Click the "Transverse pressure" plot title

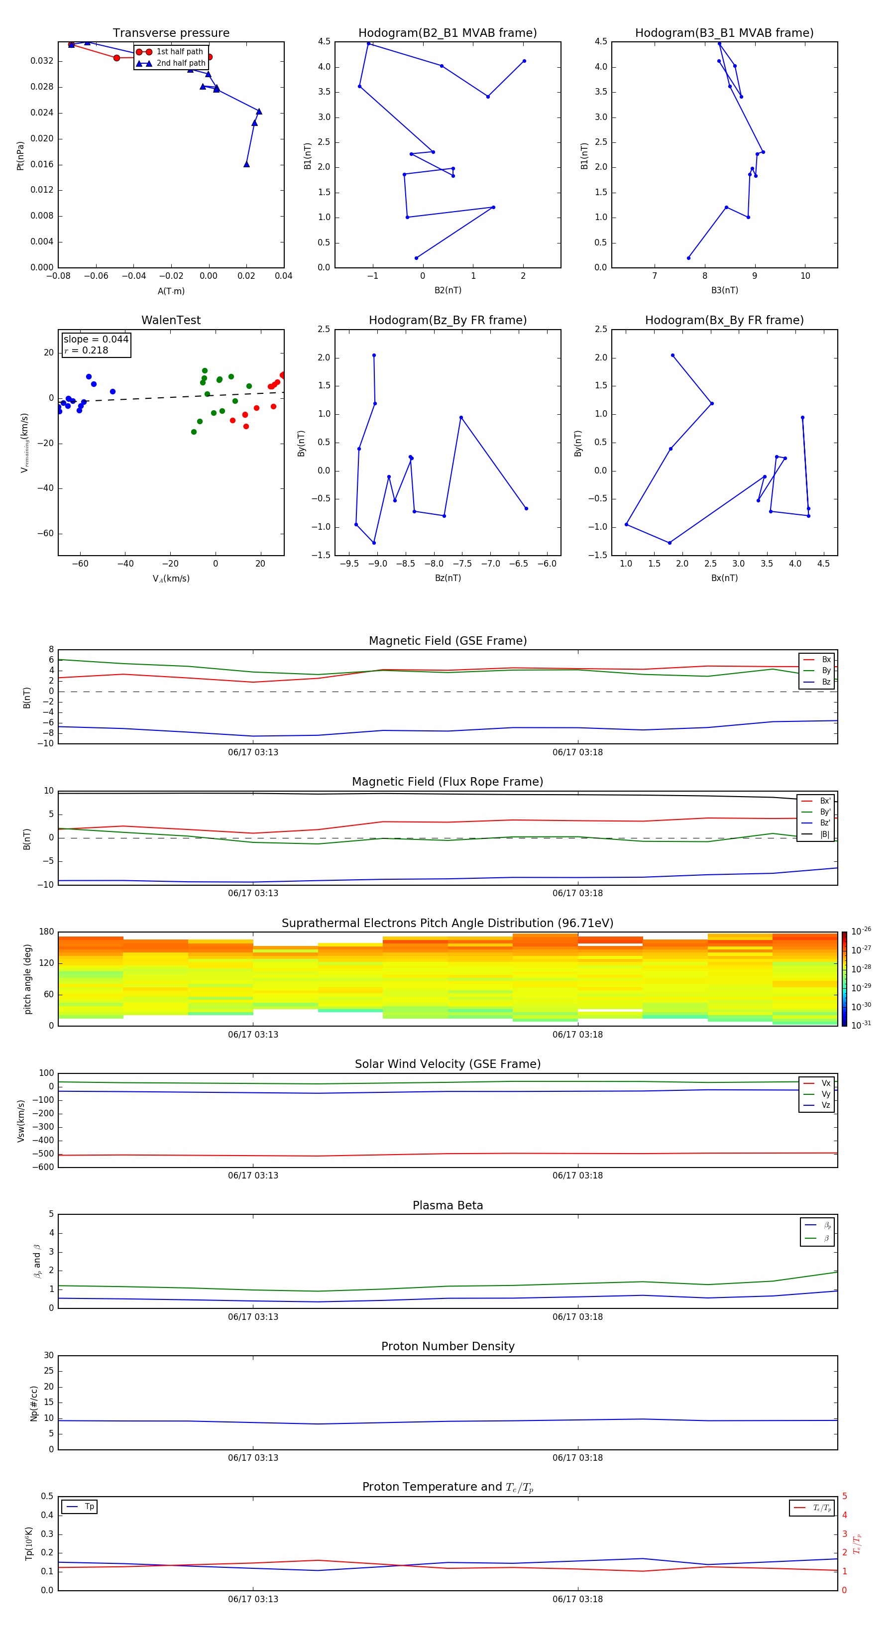[171, 33]
